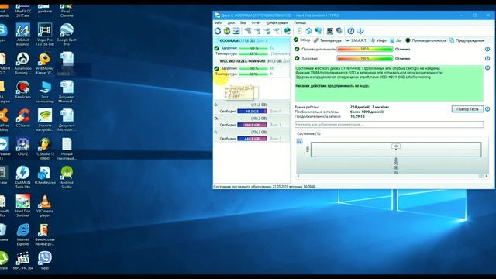
Task: Open DAEMON Tools Lite desktop icon
Action: tap(22, 177)
